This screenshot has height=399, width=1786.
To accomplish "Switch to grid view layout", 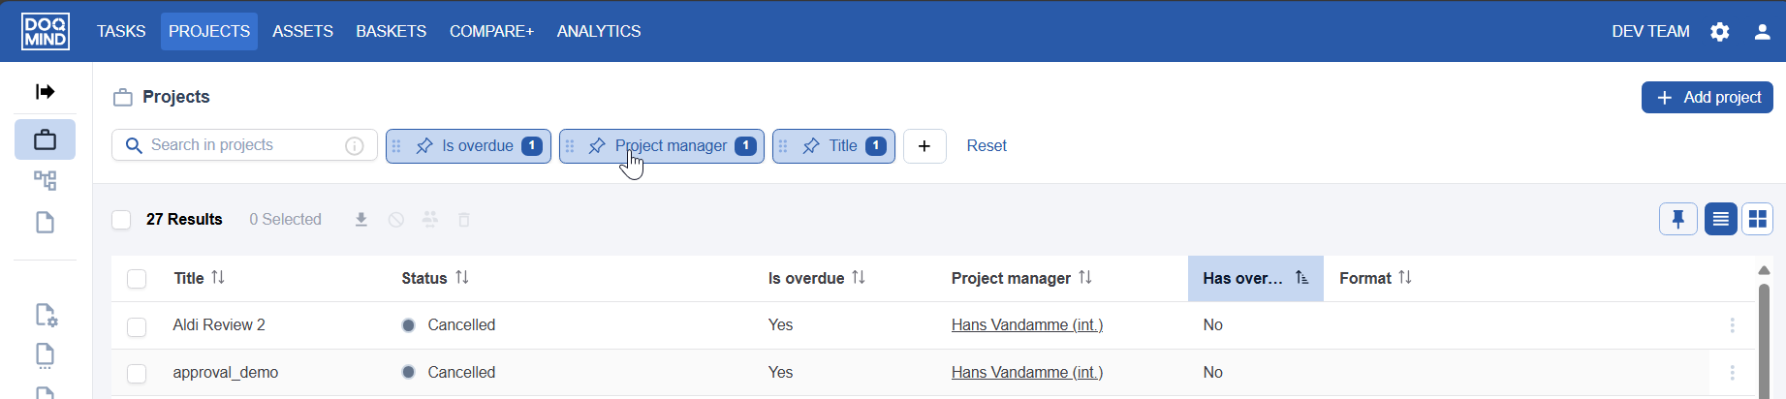I will tap(1757, 220).
